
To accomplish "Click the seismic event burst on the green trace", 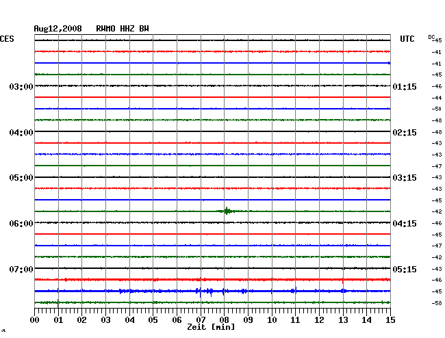I will click(x=227, y=211).
